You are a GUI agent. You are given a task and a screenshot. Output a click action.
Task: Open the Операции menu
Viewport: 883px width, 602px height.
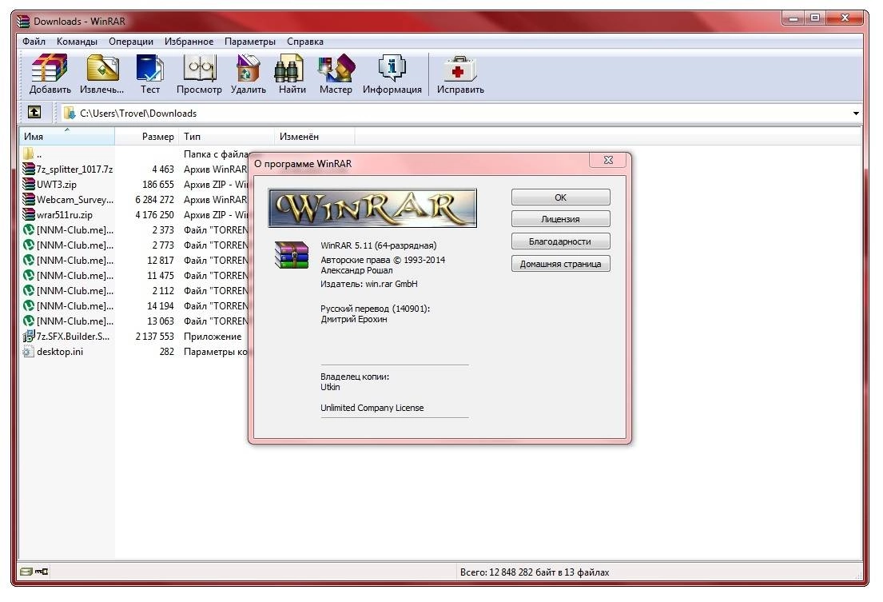pyautogui.click(x=130, y=41)
